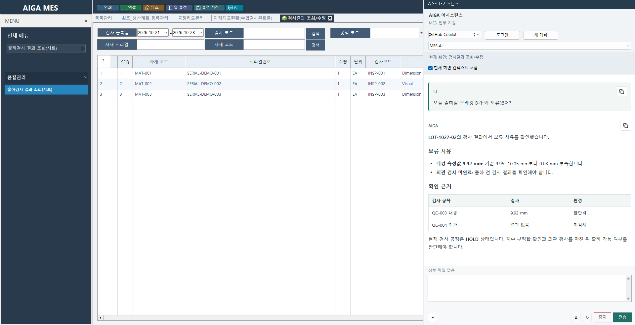
Task: Focus the 자재 코드 input field
Action: point(274,45)
